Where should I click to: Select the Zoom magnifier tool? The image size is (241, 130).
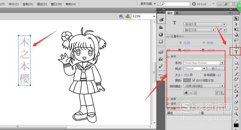pyautogui.click(x=236, y=114)
